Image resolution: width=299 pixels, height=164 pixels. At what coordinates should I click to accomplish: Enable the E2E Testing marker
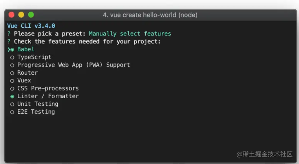12,112
